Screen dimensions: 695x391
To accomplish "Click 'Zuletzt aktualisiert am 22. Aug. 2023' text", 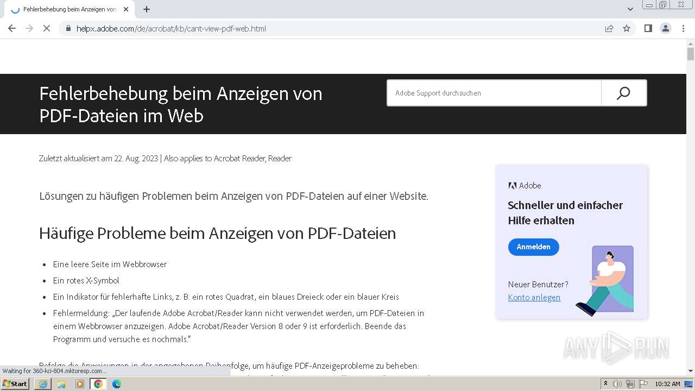I will (x=98, y=159).
